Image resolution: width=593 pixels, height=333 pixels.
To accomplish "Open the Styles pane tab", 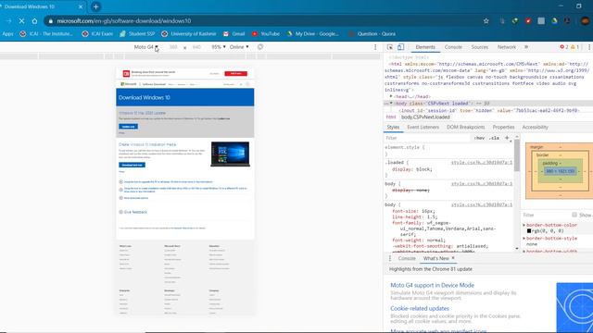I will point(393,128).
